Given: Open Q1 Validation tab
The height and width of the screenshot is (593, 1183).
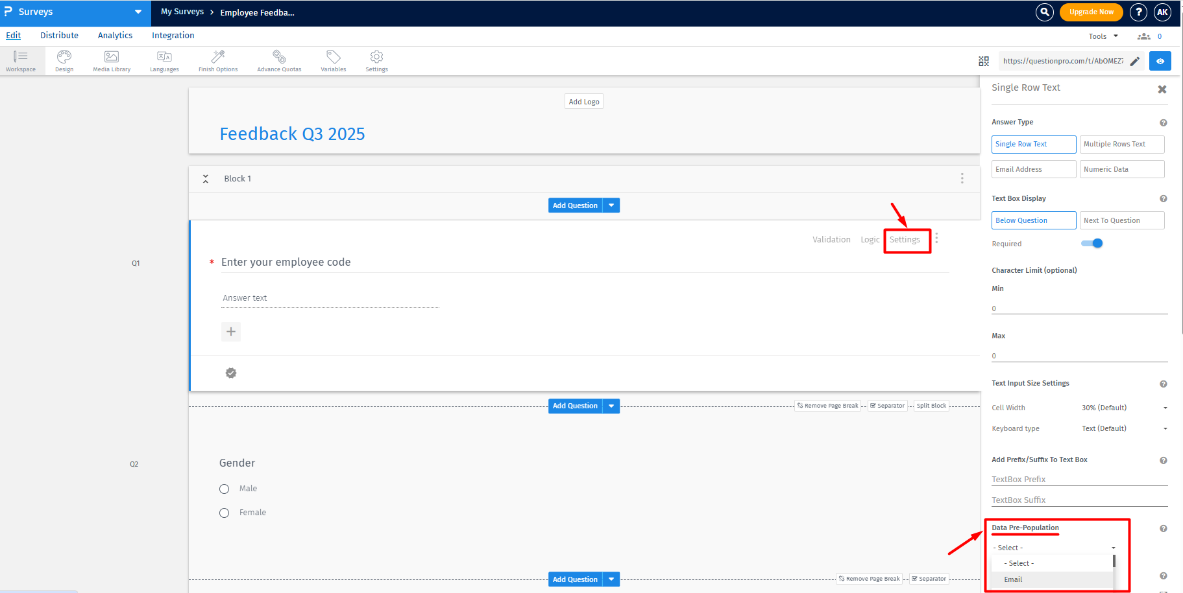Looking at the screenshot, I should pos(831,240).
